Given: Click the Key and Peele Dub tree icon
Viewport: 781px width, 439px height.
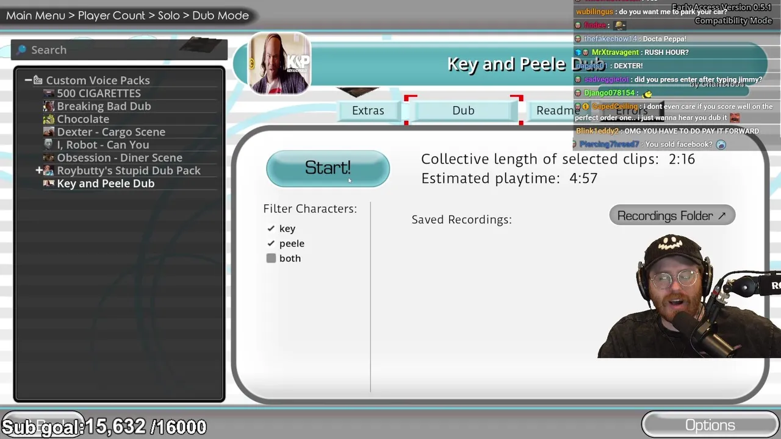Looking at the screenshot, I should [x=49, y=183].
